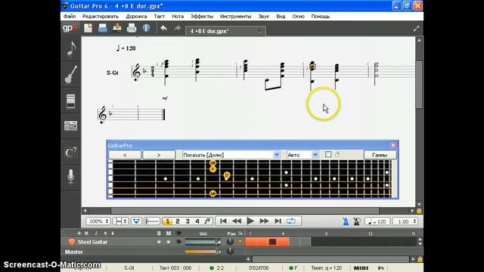Open the Edition note panel icon

click(x=71, y=49)
